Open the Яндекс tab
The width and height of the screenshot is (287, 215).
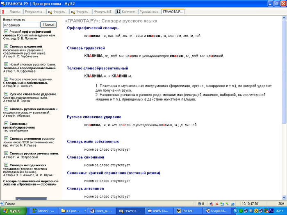(x=12, y=12)
